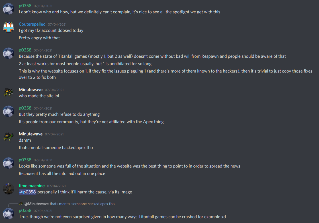Click the @p0358 mention in time machine's message
The width and height of the screenshot is (319, 223).
click(x=27, y=192)
